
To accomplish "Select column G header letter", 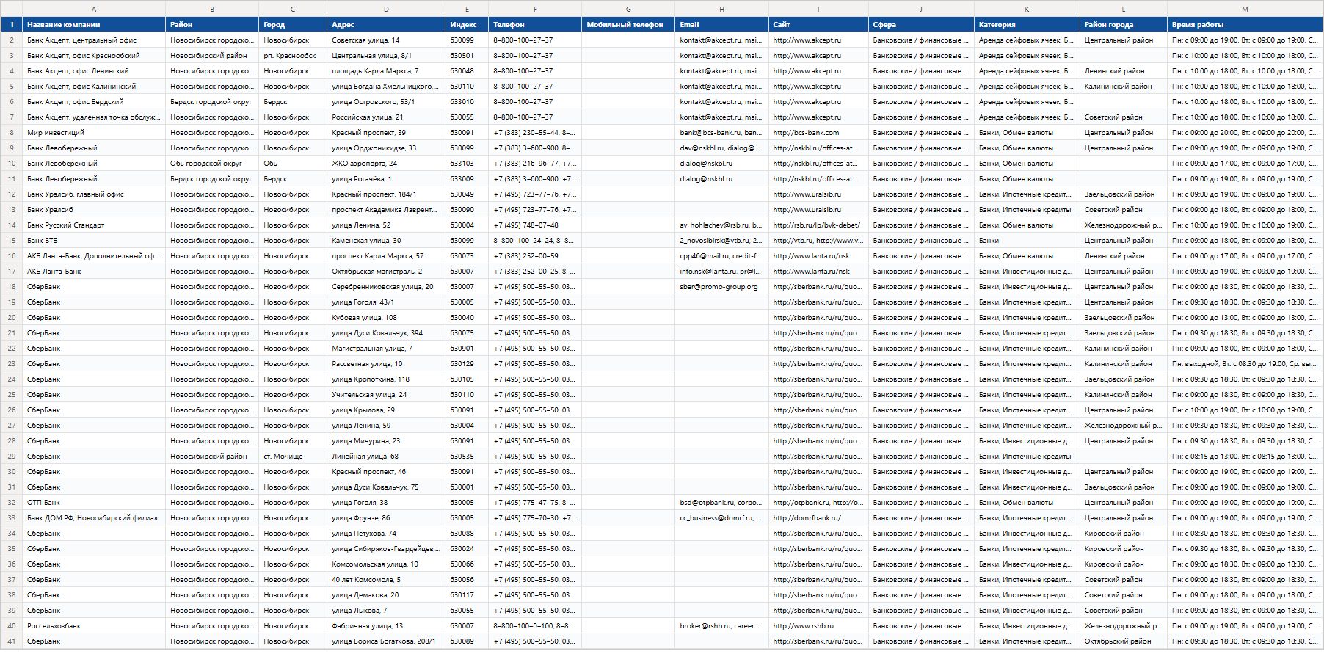I will point(628,9).
